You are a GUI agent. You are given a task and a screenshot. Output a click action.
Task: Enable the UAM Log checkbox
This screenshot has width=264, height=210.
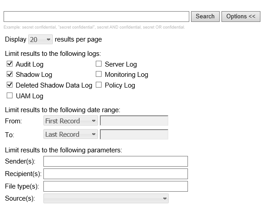tap(9, 96)
